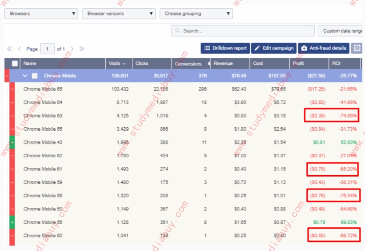365x251 pixels.
Task: Click the red minus marker for Chrome Mobile 59
Action: (12, 182)
